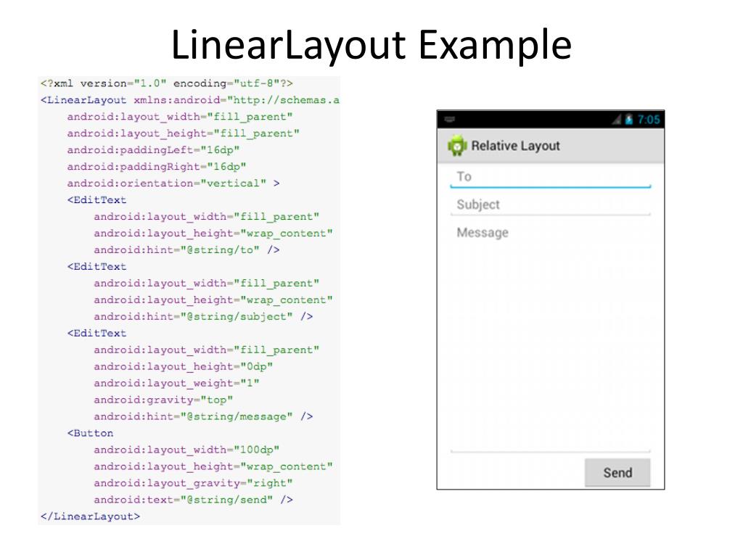Click the android:layout_weight="1" line
Viewport: 743px width, 557px height.
point(177,383)
